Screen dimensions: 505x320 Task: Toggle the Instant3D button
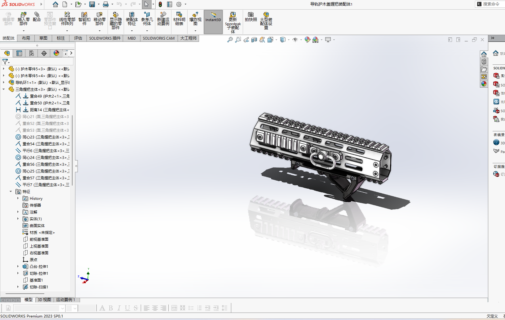pos(213,22)
